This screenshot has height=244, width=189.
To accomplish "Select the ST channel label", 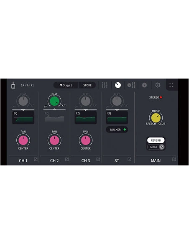I will click(x=117, y=160).
